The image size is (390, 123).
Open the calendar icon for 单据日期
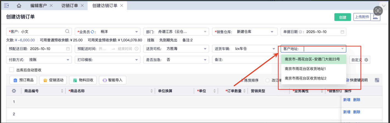point(342,32)
